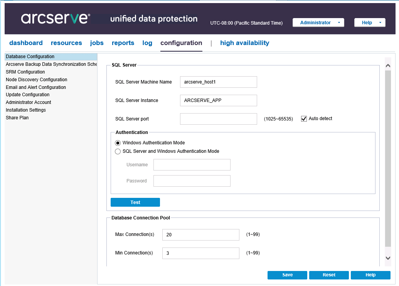
Task: Open SRM Configuration
Action: click(51, 72)
